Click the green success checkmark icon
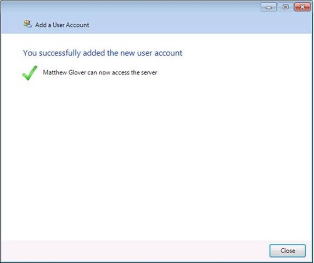Viewport: 314px width, 263px height. click(30, 73)
